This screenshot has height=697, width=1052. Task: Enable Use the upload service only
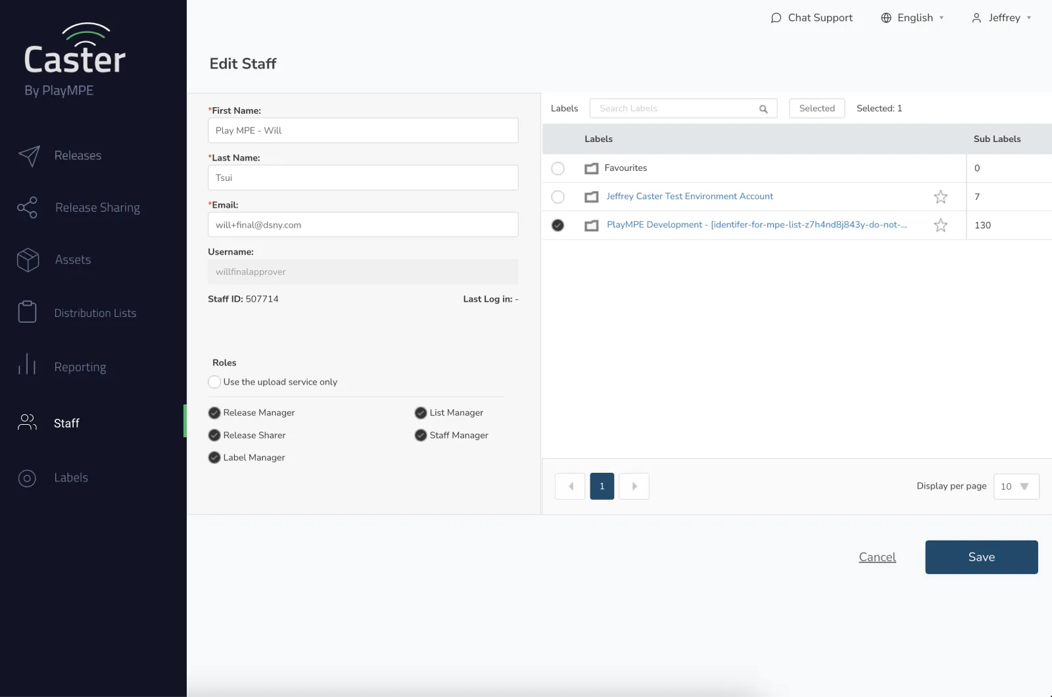point(214,381)
